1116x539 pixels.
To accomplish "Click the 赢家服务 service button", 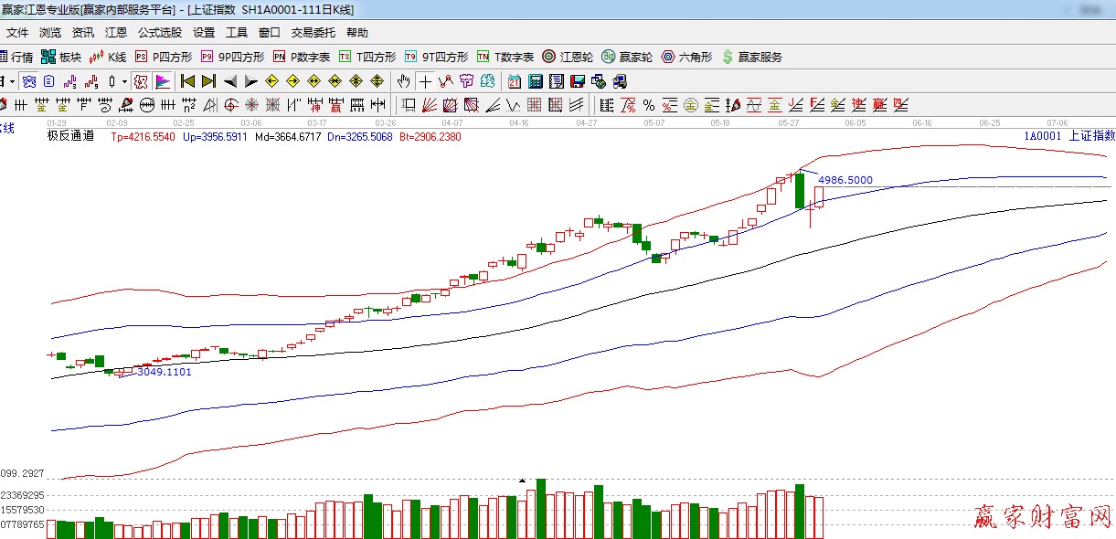I will [x=752, y=57].
